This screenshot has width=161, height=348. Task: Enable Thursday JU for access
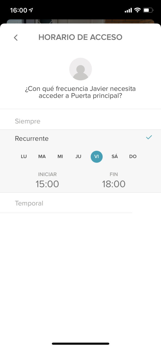78,157
